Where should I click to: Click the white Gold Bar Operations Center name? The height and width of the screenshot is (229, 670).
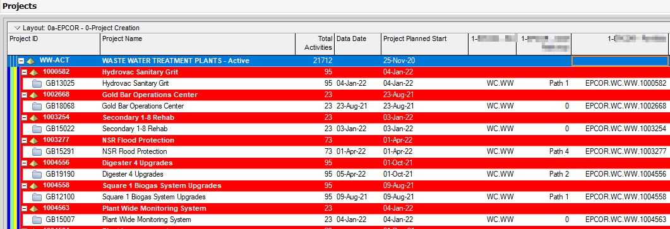143,106
